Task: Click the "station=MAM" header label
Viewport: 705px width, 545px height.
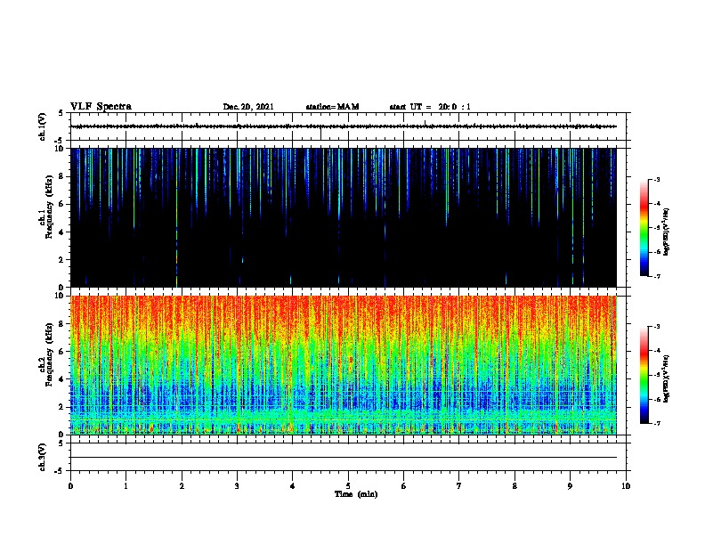Action: (x=332, y=107)
